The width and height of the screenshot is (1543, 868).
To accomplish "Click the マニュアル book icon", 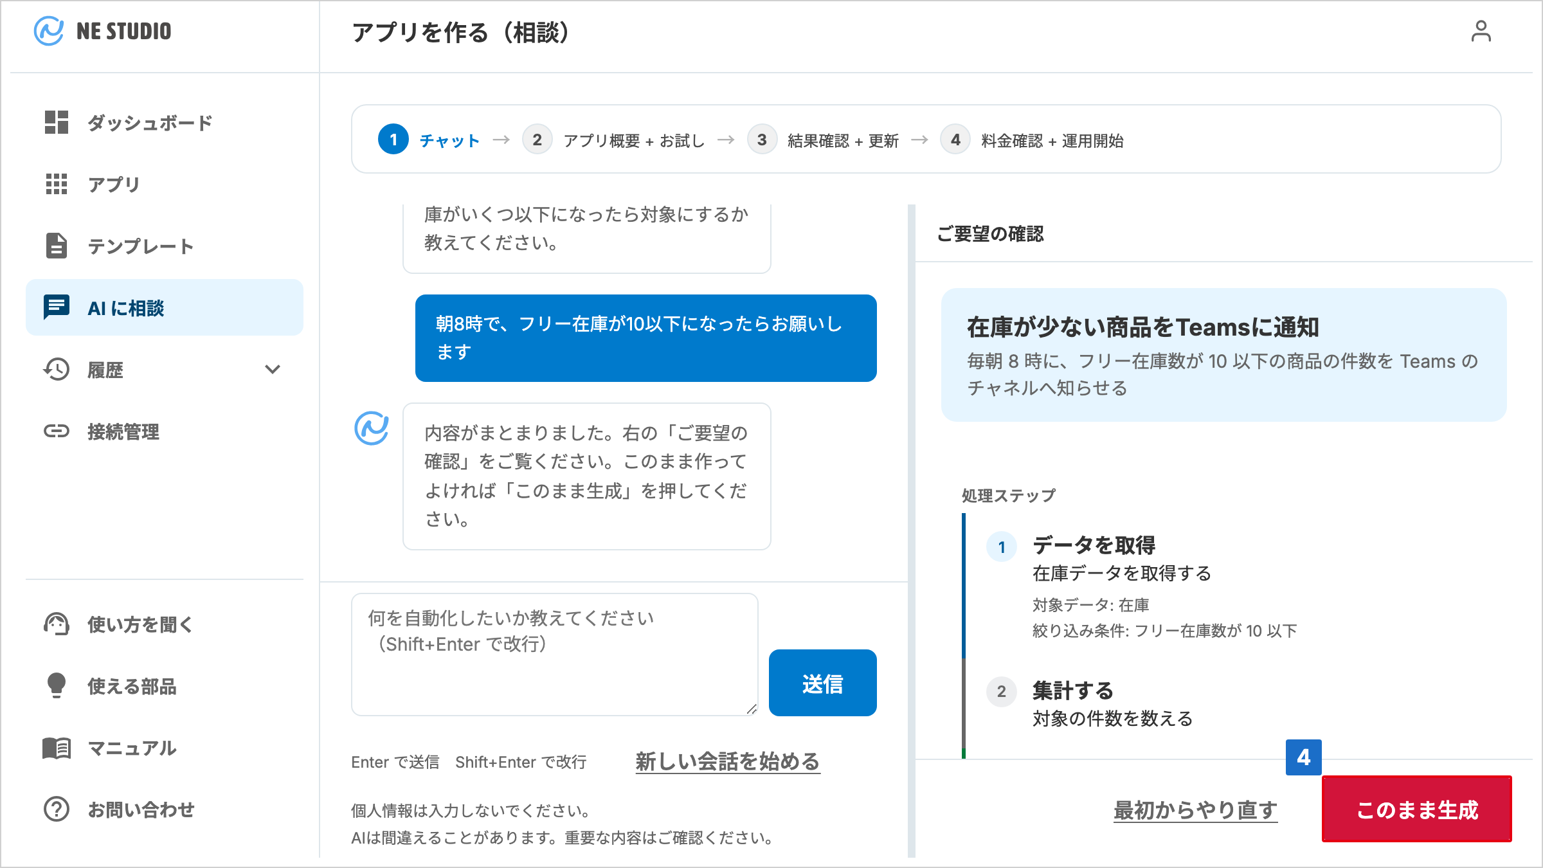I will pyautogui.click(x=57, y=748).
